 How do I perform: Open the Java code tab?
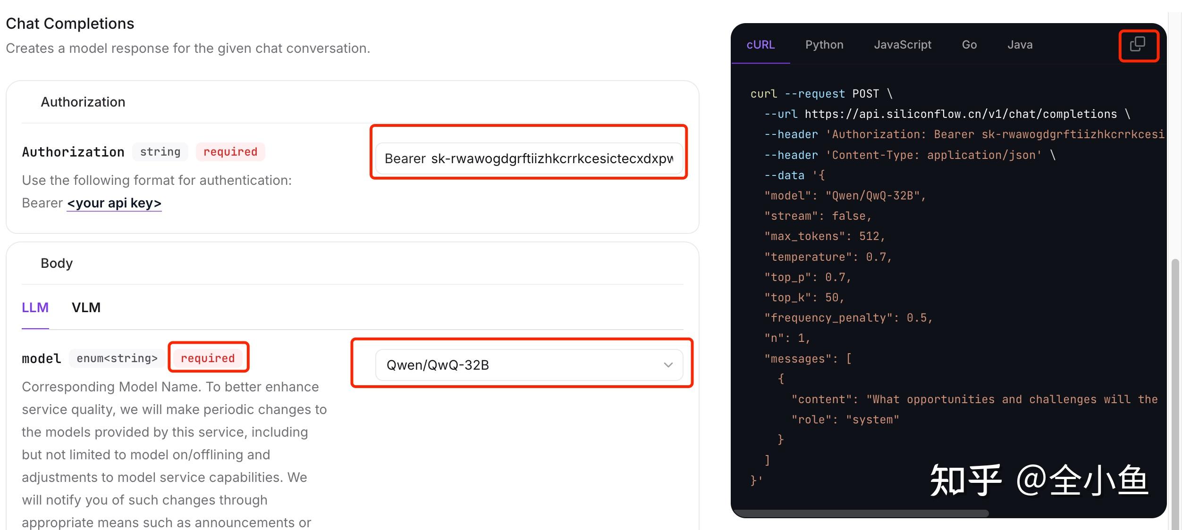(1020, 45)
